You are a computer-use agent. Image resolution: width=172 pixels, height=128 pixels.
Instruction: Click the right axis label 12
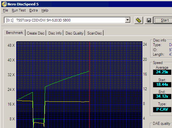click(145, 89)
